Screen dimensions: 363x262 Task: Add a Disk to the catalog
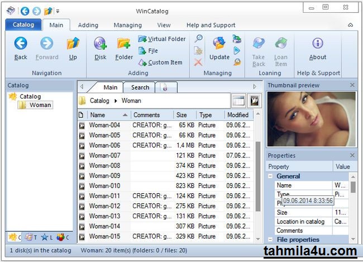(x=100, y=49)
